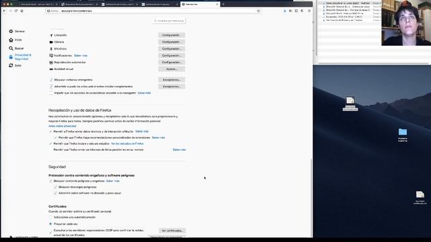Toggle Firefox install and run studies checkbox
The width and height of the screenshot is (431, 242).
click(x=51, y=143)
